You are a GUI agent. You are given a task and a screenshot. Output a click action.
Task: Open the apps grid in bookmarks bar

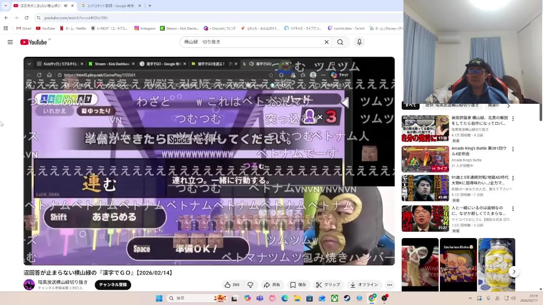[6, 28]
